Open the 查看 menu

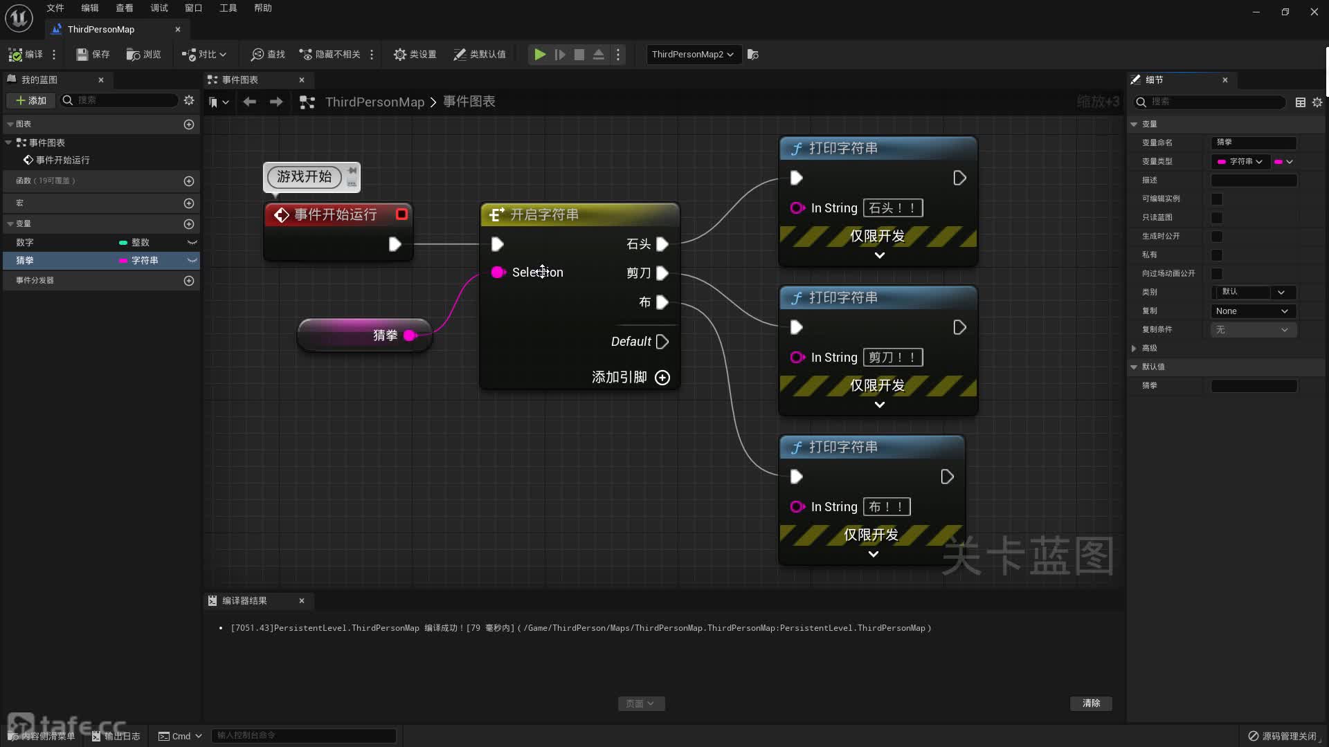(x=125, y=8)
